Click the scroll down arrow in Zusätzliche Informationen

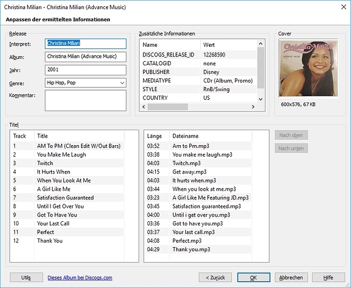[x=261, y=99]
